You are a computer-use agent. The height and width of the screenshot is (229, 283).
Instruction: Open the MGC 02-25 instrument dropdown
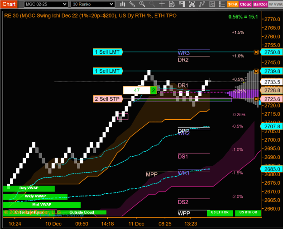coord(46,4)
